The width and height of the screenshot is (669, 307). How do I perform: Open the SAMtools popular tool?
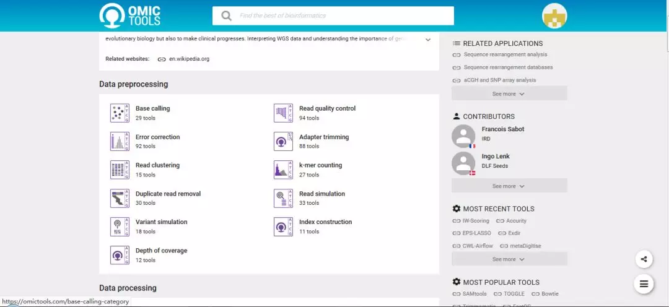pyautogui.click(x=475, y=294)
